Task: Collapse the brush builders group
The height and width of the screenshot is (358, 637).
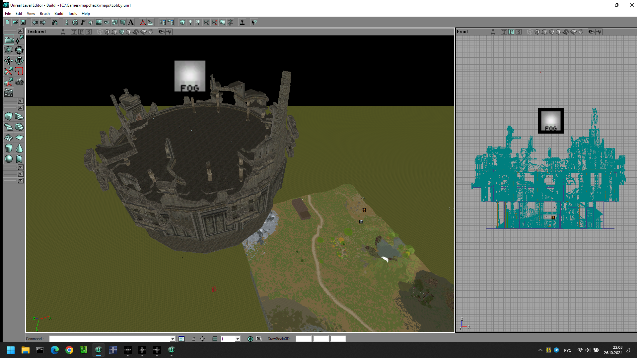Action: tap(21, 108)
